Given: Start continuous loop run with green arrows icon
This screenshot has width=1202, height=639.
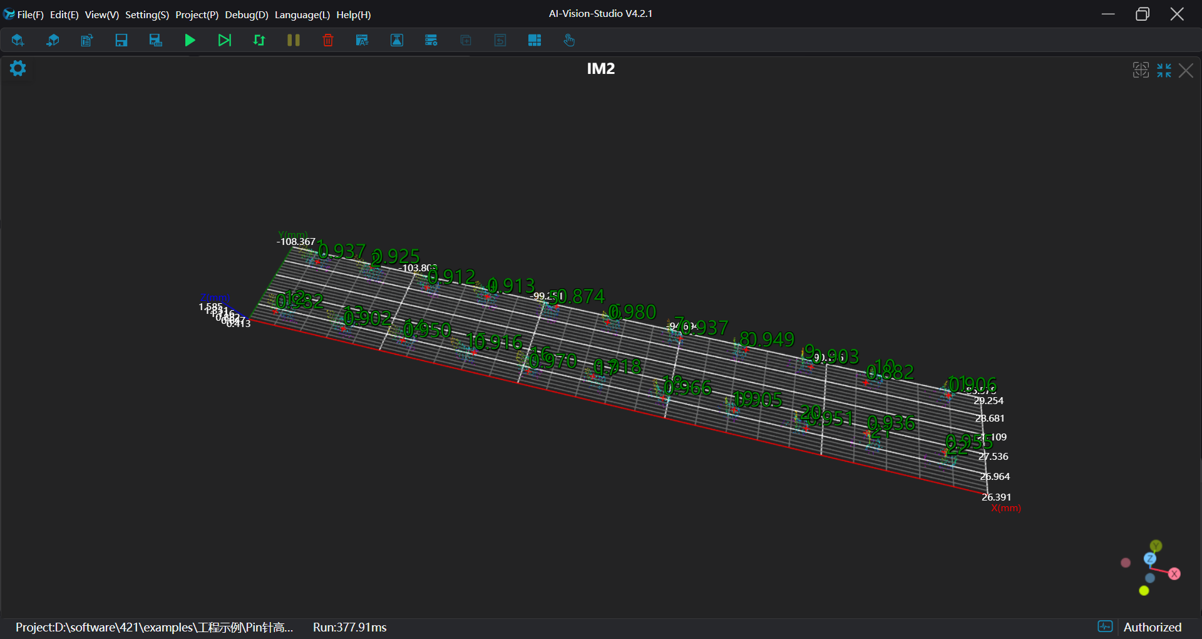Looking at the screenshot, I should (x=259, y=41).
